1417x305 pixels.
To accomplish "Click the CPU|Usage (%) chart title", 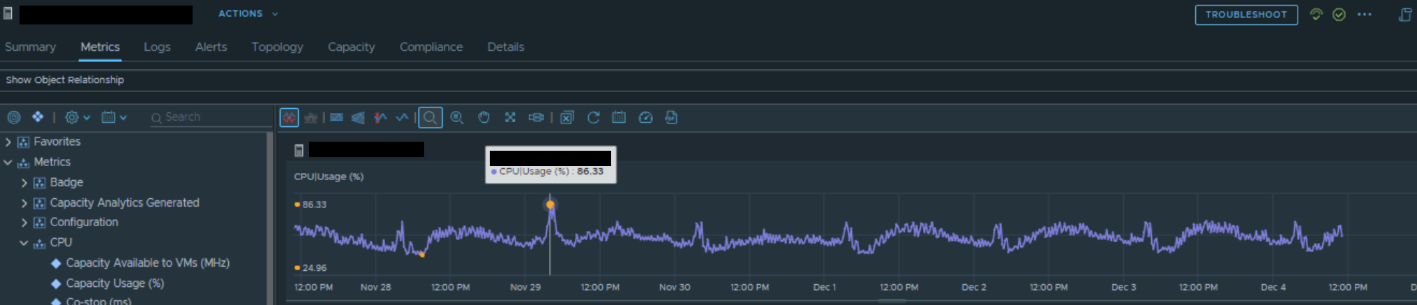I will 329,177.
